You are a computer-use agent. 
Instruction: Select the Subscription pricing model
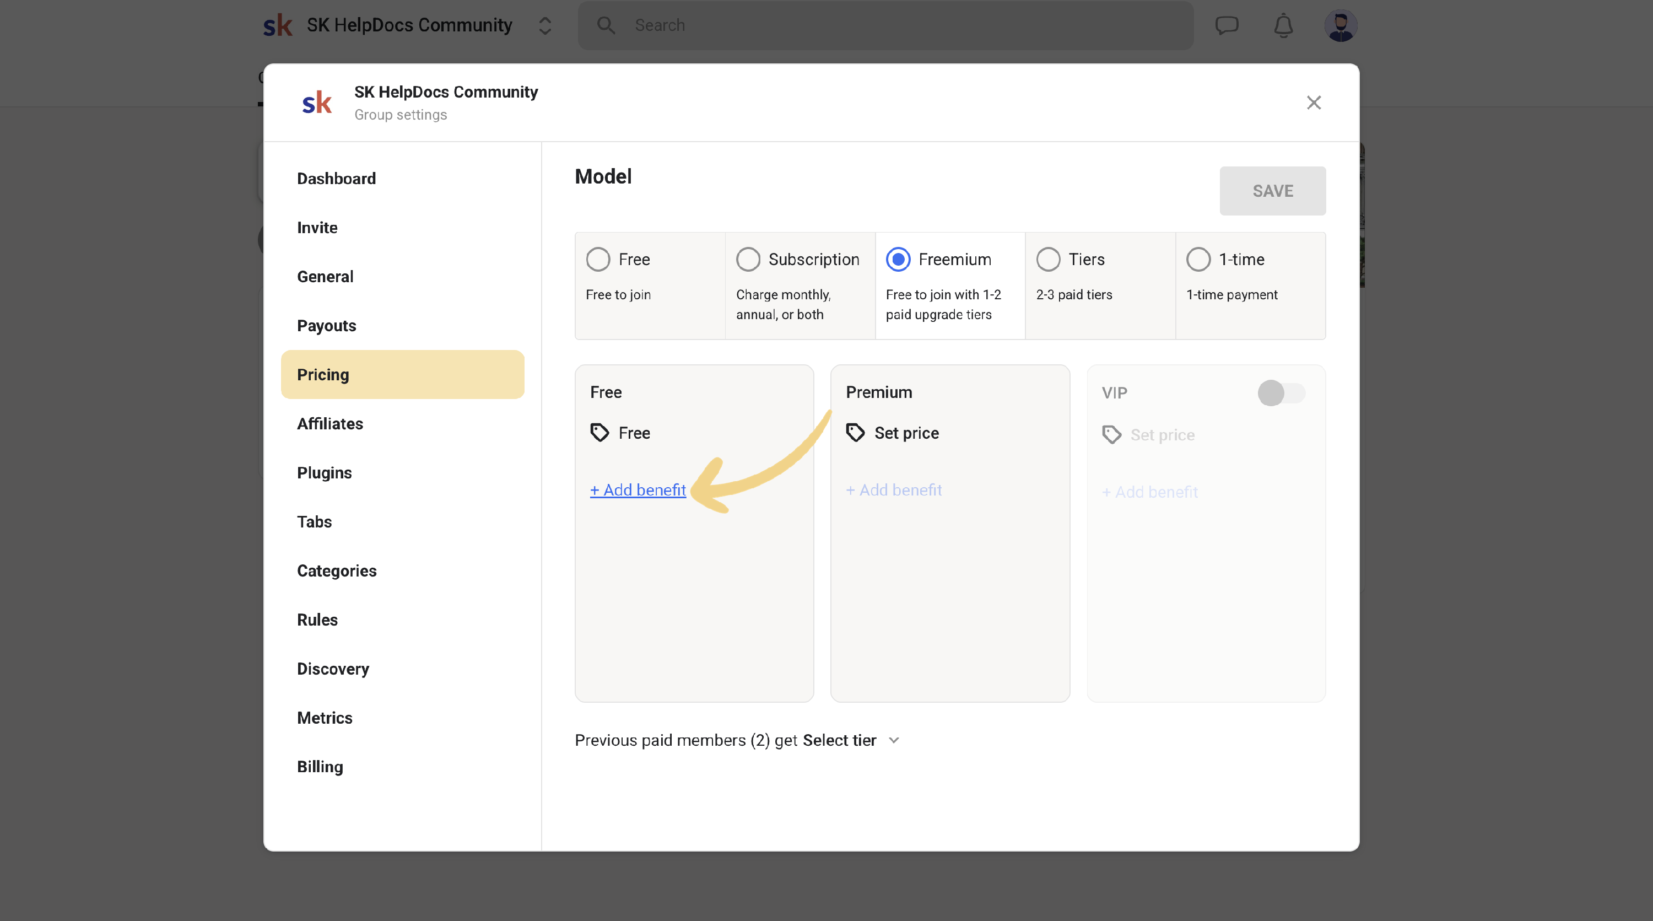click(748, 259)
